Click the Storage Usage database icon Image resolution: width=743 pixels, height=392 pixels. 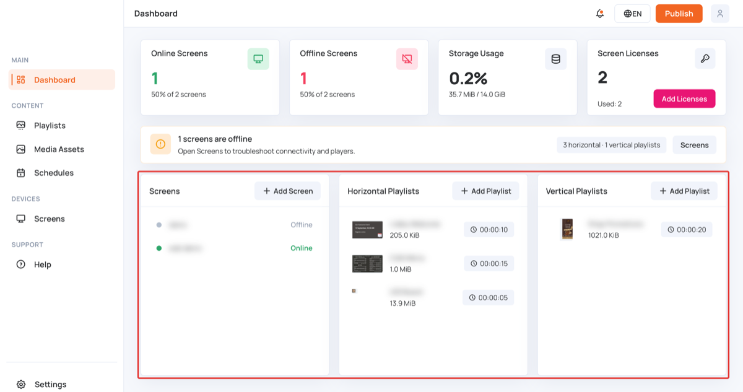tap(555, 59)
